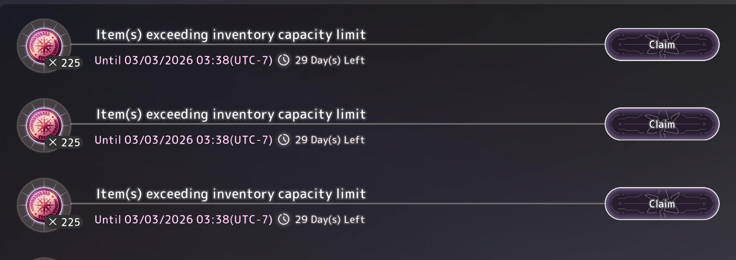
Task: Click the third entry's "Until 03/03/2026" expiry date
Action: click(x=183, y=219)
